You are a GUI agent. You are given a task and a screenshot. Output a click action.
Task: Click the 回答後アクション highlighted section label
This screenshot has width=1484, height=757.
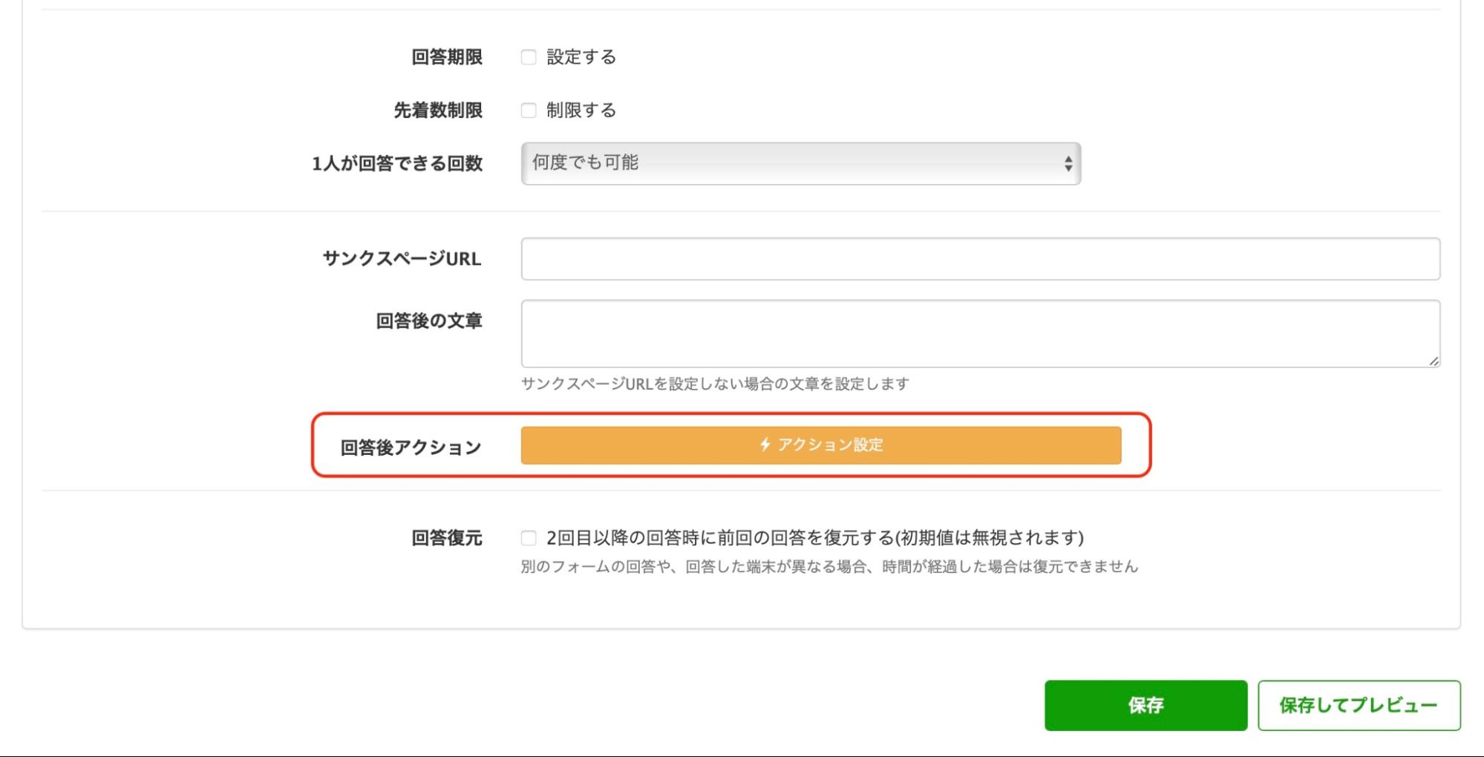(411, 445)
